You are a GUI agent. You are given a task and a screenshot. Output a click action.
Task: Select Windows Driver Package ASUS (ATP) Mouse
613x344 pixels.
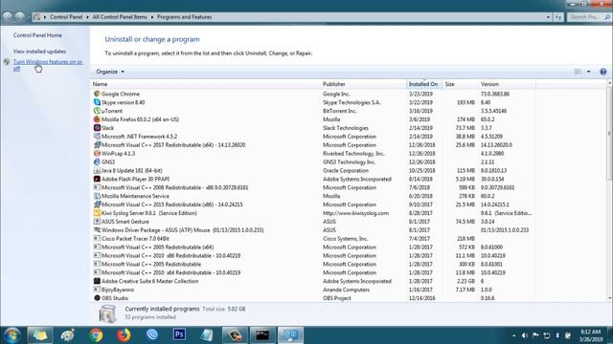(x=313, y=230)
